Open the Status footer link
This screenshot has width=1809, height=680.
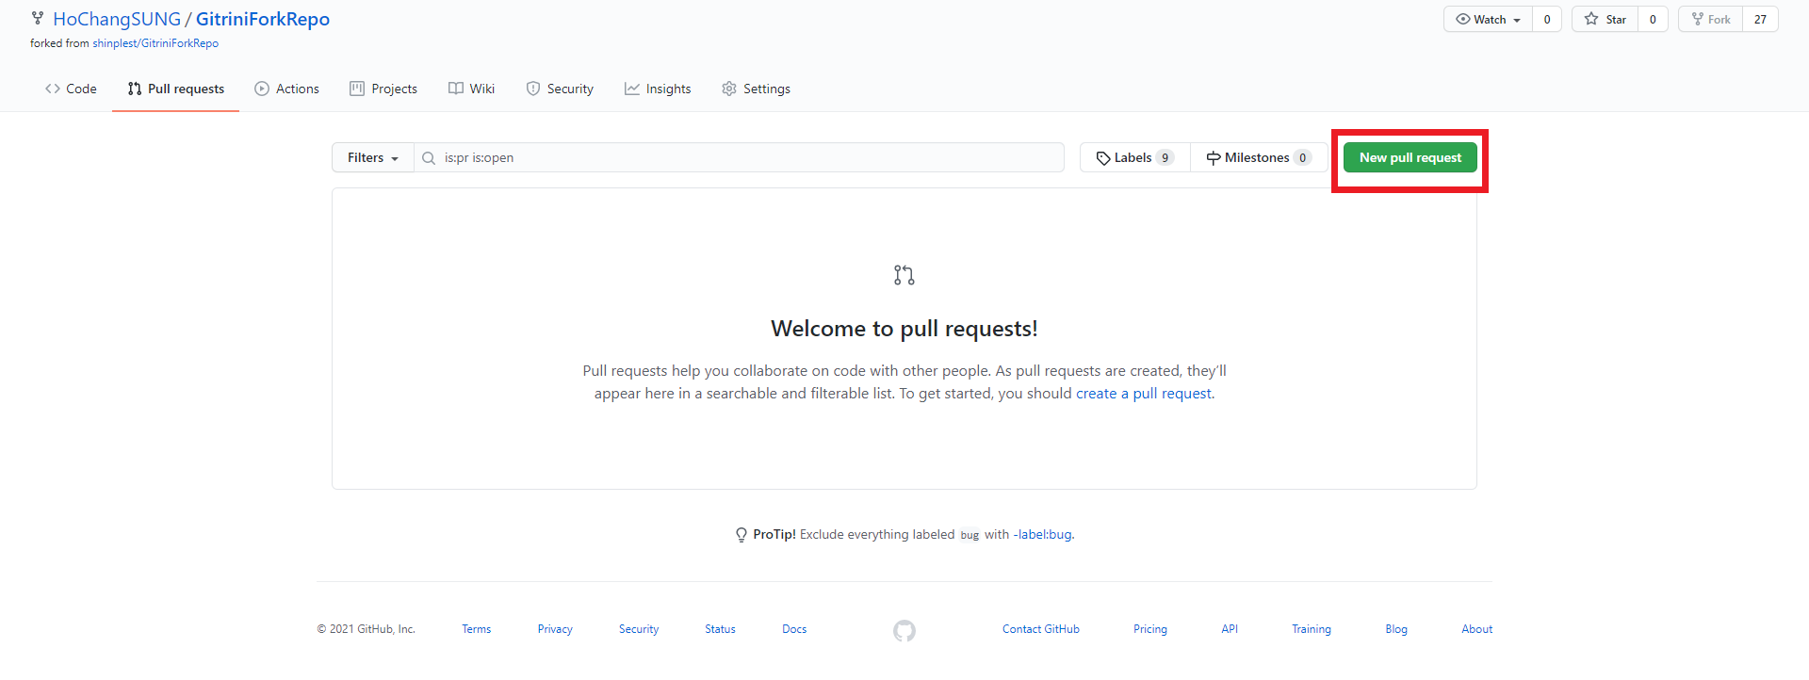pos(720,629)
